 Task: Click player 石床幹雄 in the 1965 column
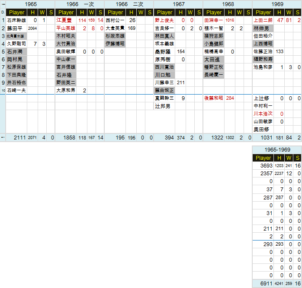(16, 20)
